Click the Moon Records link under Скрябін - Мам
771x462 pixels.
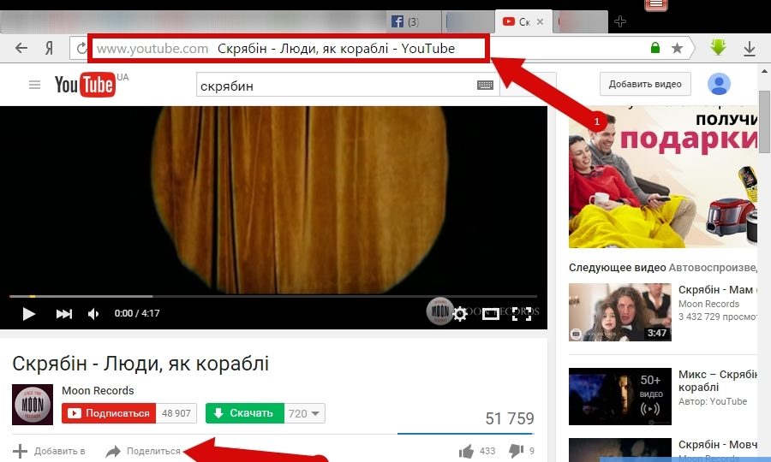coord(708,304)
